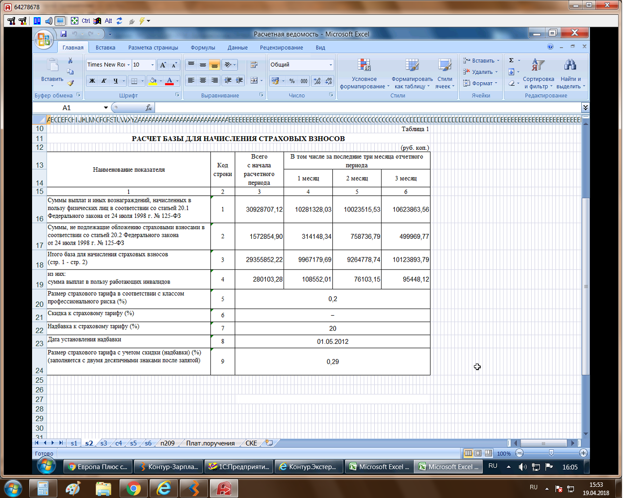Switch to sheet tab Плат.поручения

210,443
